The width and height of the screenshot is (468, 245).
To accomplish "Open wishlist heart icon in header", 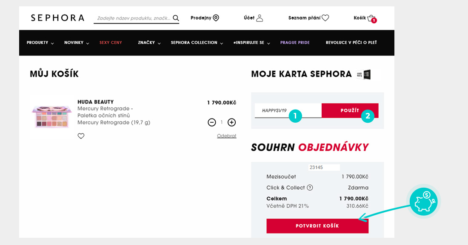I will [x=325, y=18].
